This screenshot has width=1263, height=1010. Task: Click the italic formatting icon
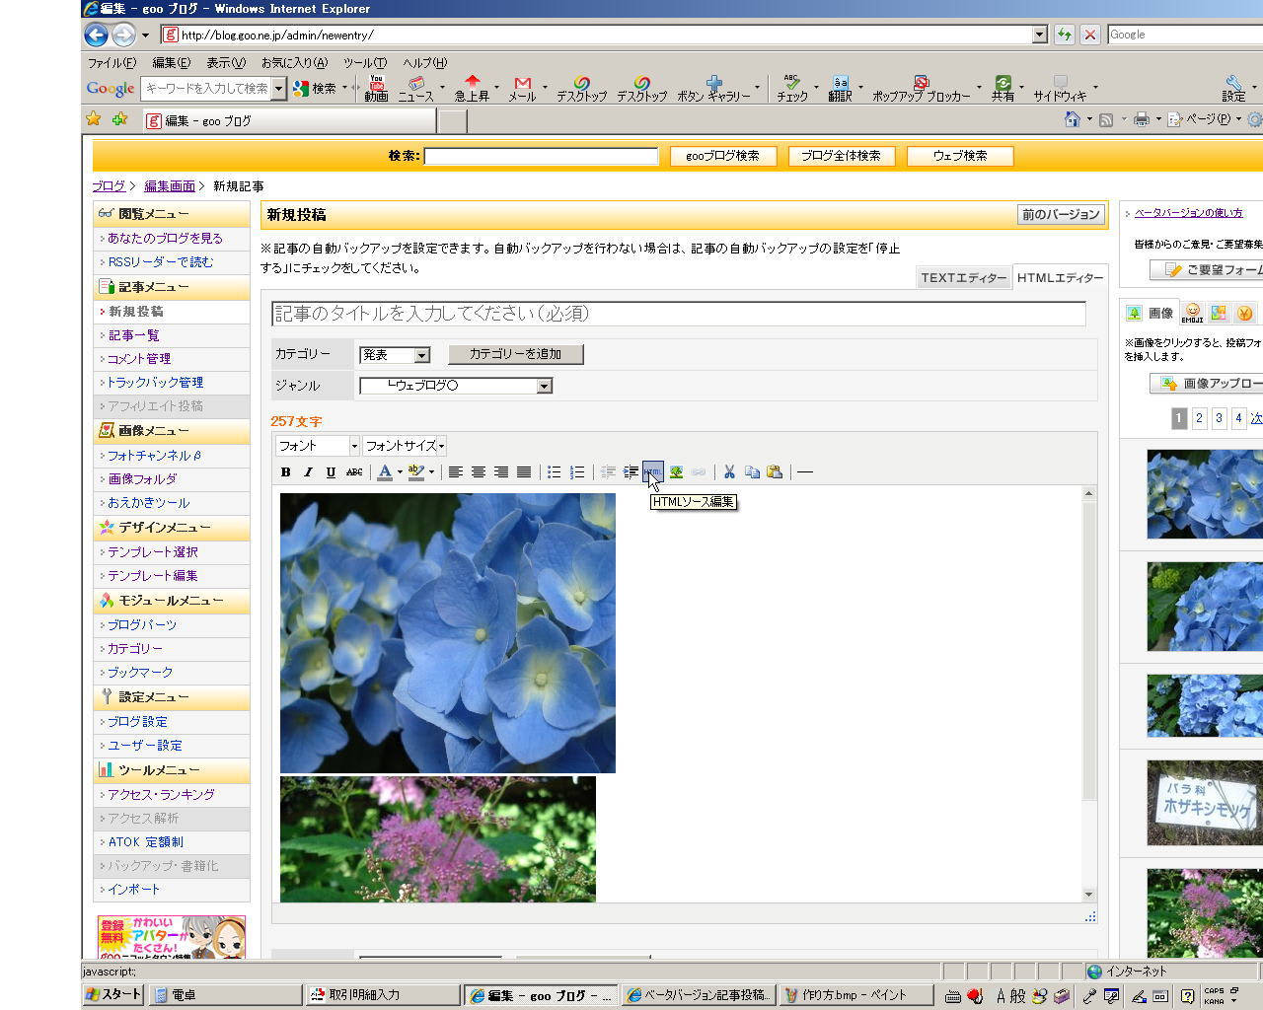[x=308, y=472]
